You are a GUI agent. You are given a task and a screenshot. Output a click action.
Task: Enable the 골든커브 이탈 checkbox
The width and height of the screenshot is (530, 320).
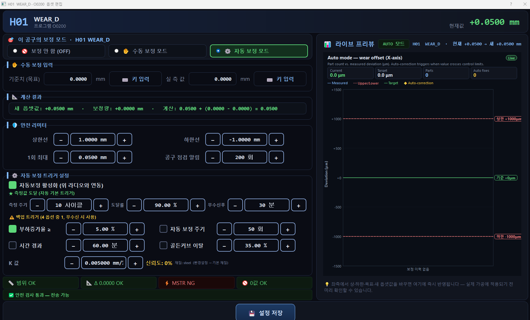pyautogui.click(x=163, y=245)
